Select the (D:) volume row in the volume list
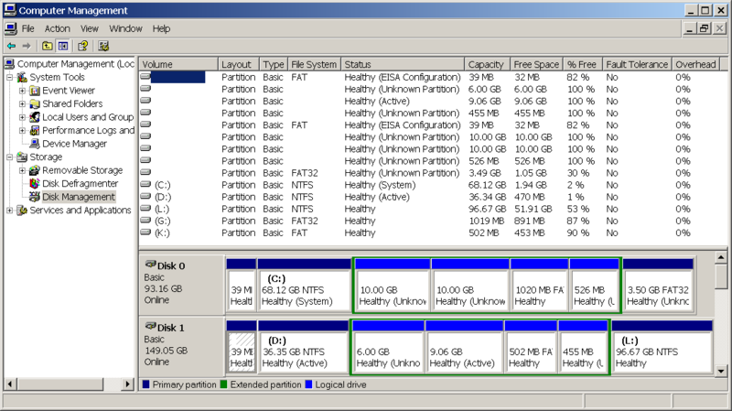This screenshot has width=732, height=411. 432,197
